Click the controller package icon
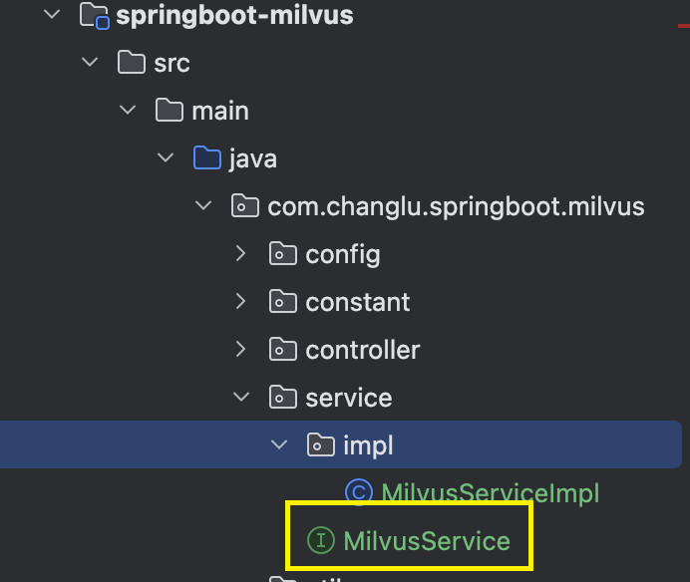Viewport: 690px width, 582px height. [282, 350]
